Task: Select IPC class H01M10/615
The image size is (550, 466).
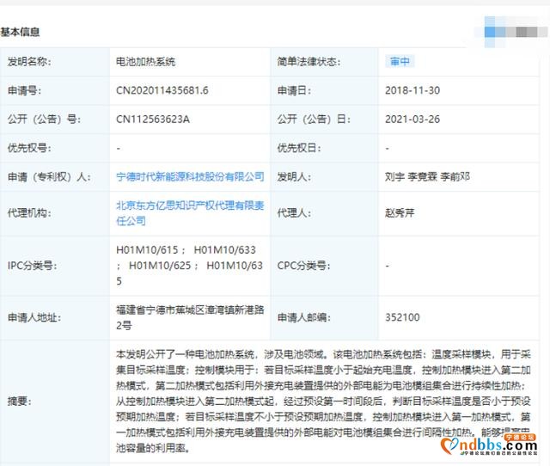Action: (147, 250)
